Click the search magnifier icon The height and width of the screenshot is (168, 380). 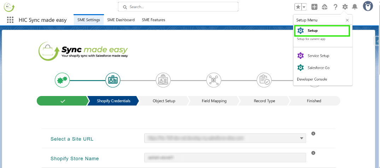[125, 7]
